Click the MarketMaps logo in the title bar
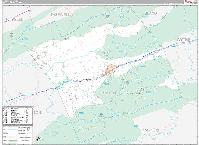 tap(189, 2)
